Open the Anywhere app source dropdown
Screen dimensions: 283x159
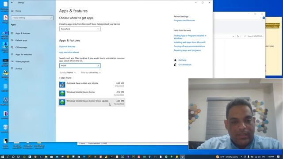(80, 29)
